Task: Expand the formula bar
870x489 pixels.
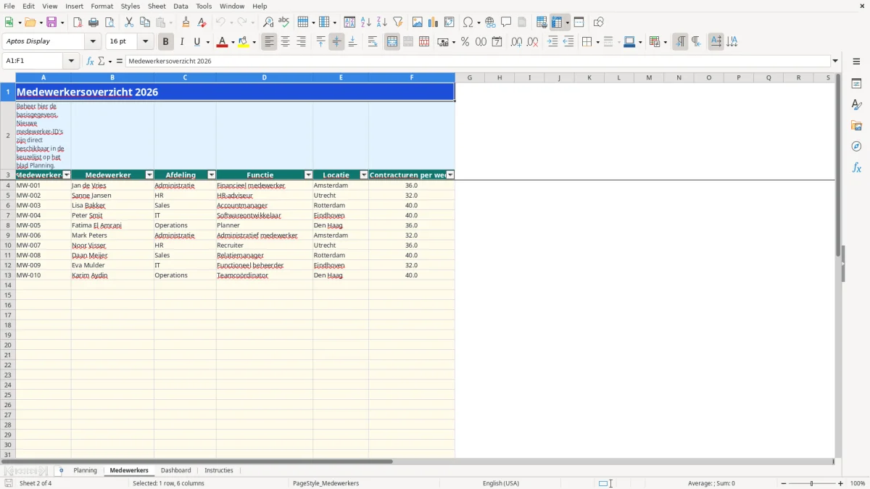Action: tap(835, 61)
